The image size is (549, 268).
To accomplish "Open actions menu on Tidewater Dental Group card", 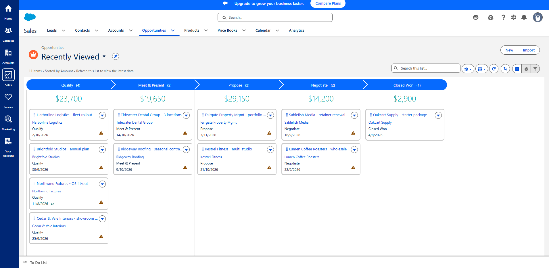I will pyautogui.click(x=186, y=115).
